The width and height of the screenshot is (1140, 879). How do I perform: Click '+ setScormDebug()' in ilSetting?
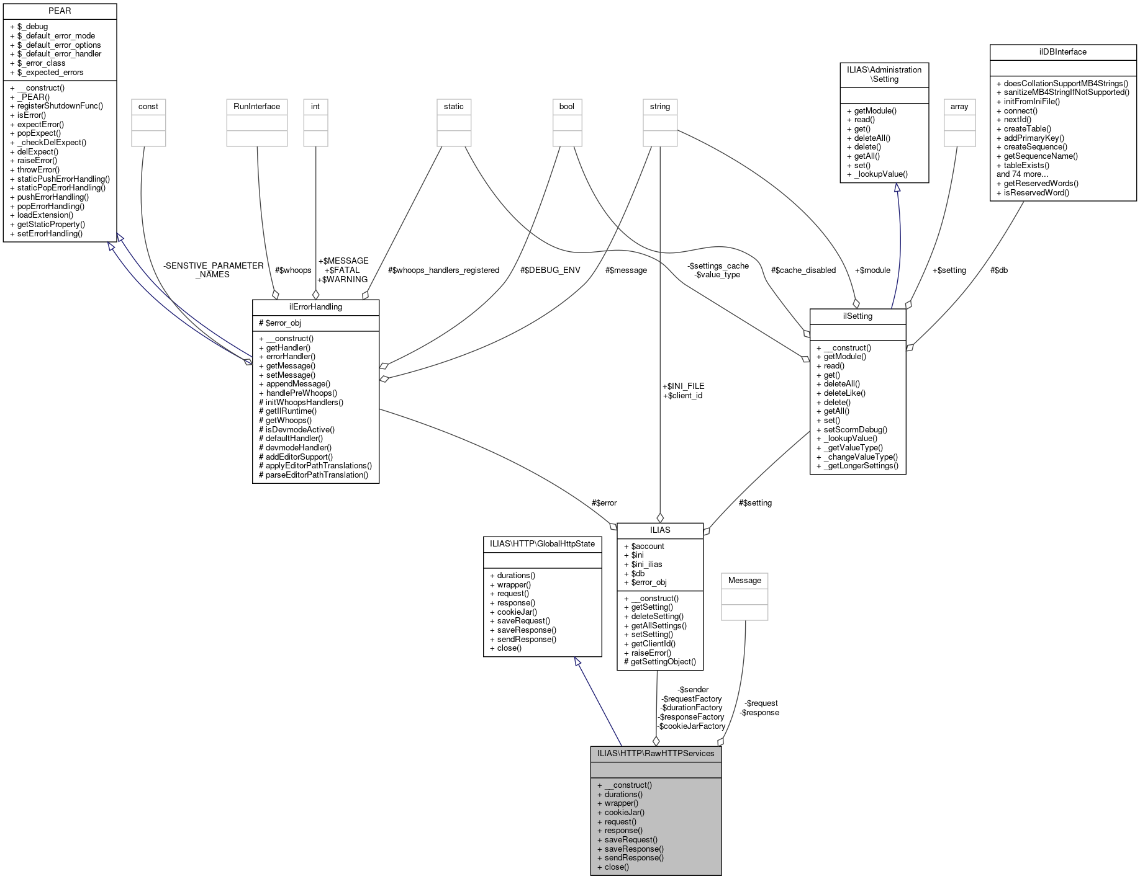point(852,430)
